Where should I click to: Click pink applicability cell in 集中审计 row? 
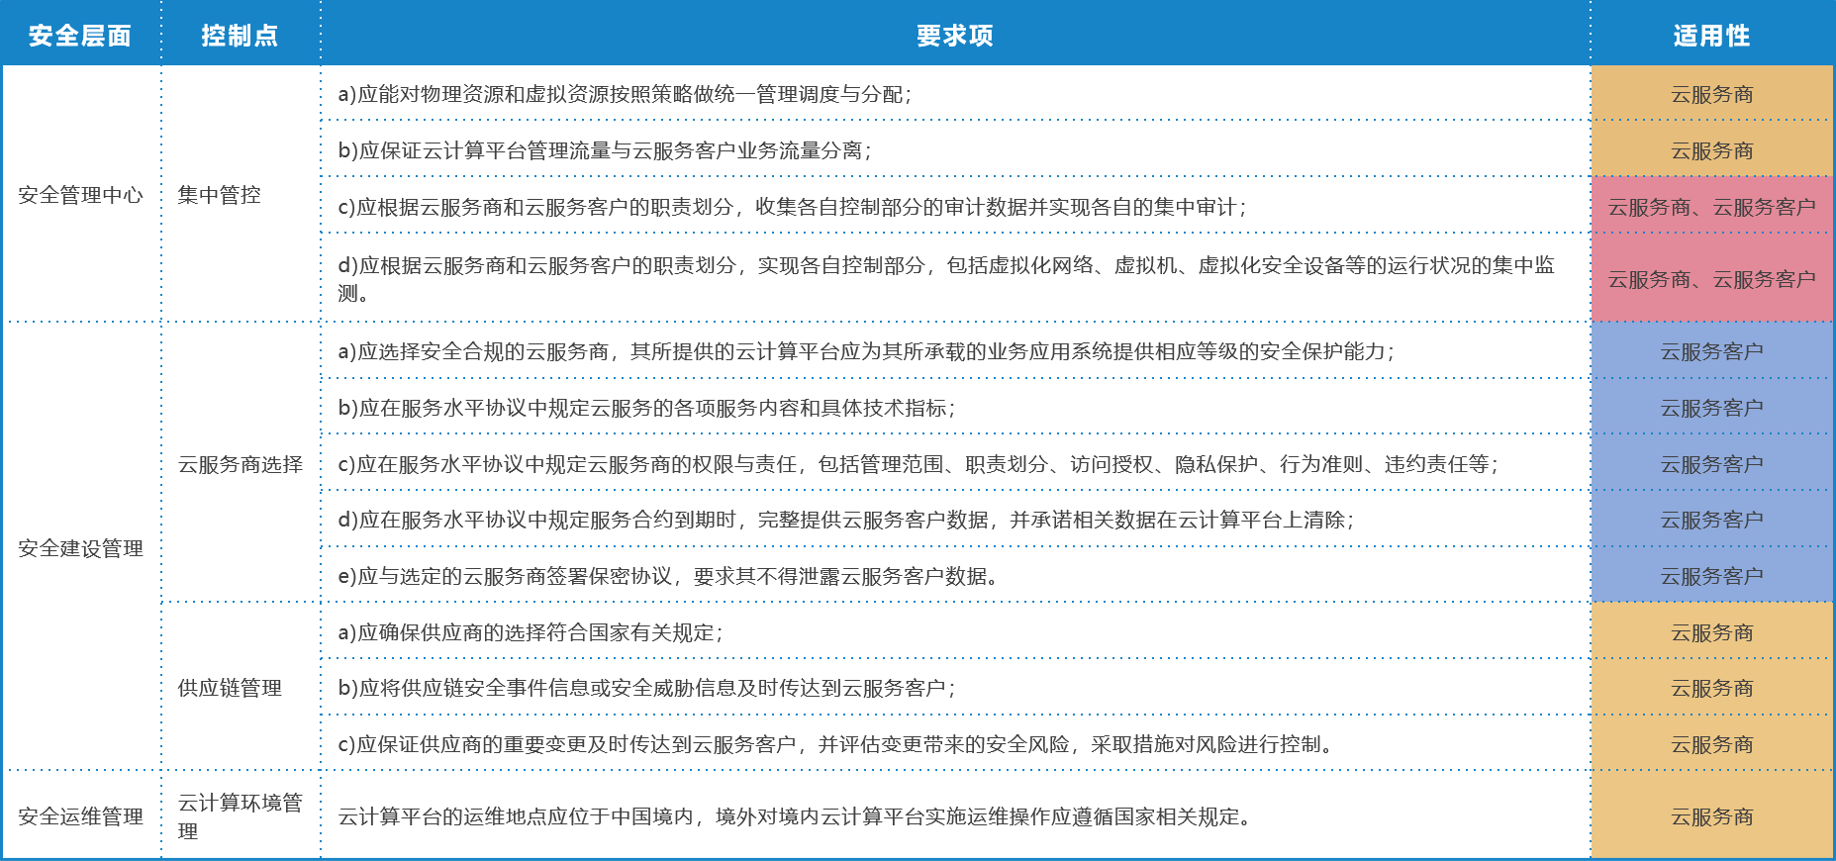[x=1711, y=207]
